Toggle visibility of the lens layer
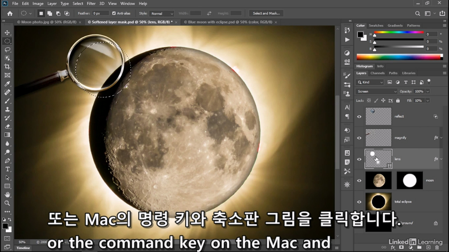Screen dimensions: 449x252 coord(359,159)
